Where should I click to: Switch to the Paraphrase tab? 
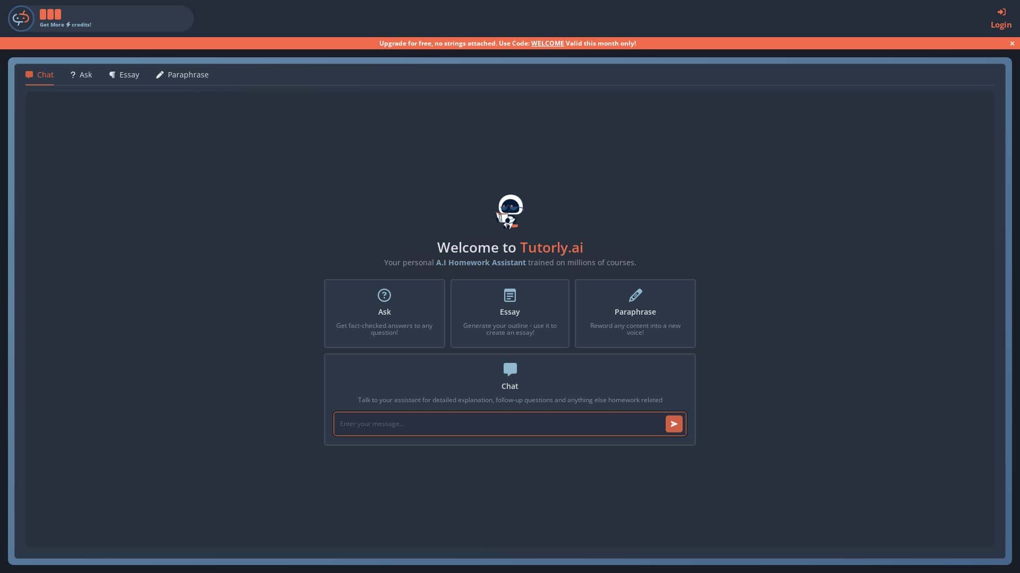pos(182,75)
